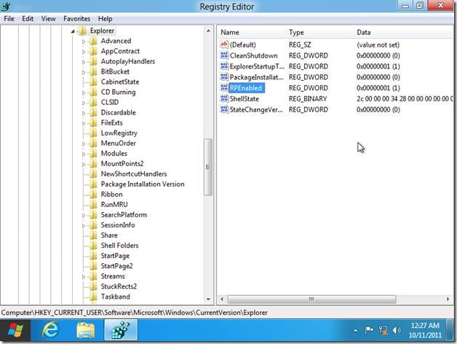
Task: Select the RunMRU folder icon
Action: click(x=93, y=204)
